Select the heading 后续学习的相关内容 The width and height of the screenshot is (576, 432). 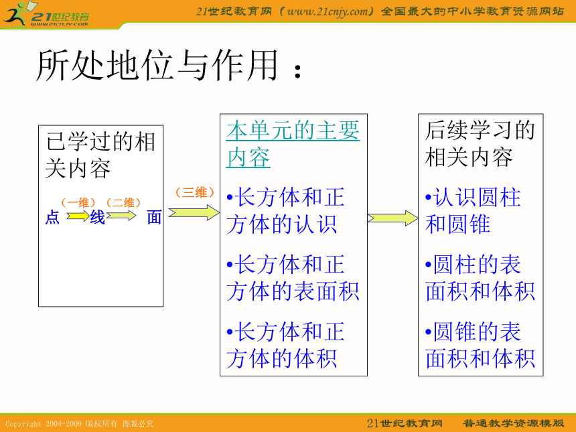(x=480, y=143)
